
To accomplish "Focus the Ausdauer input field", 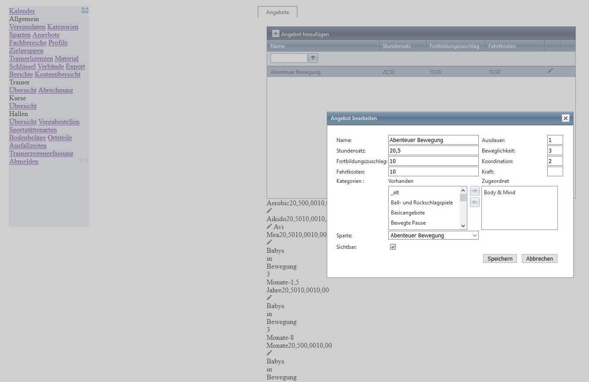I will click(x=555, y=140).
